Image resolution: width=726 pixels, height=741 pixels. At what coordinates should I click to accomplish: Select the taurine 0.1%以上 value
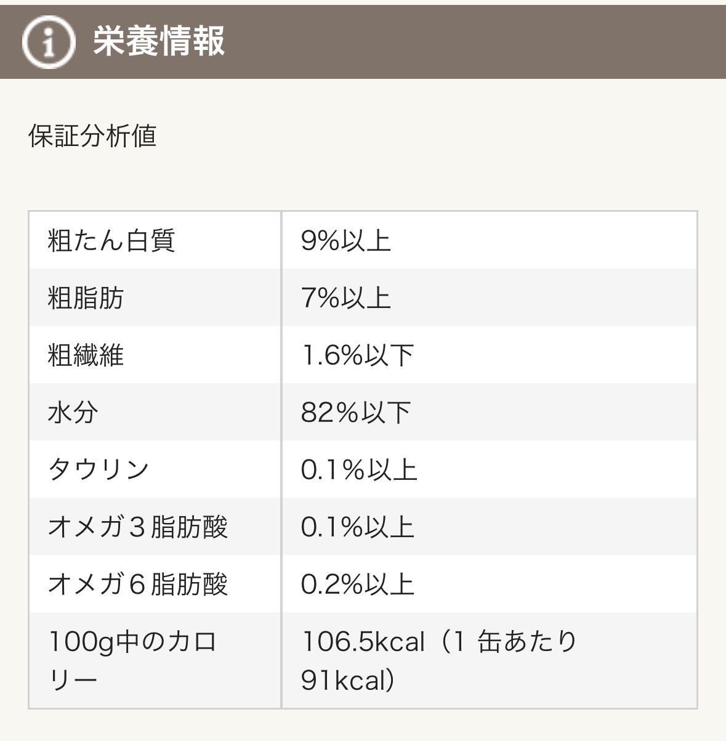point(358,469)
